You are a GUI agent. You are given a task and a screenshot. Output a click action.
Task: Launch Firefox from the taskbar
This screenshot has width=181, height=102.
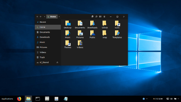click(19, 99)
